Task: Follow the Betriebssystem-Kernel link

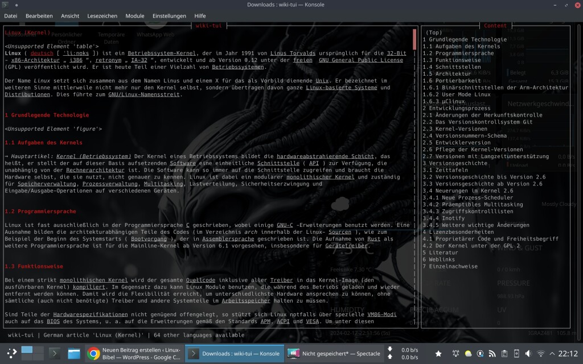Action: click(x=162, y=53)
